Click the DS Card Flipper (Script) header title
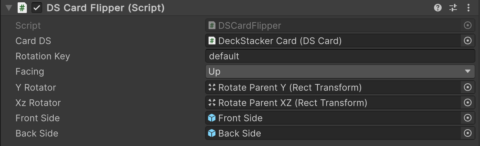Image resolution: width=480 pixels, height=146 pixels. 105,8
